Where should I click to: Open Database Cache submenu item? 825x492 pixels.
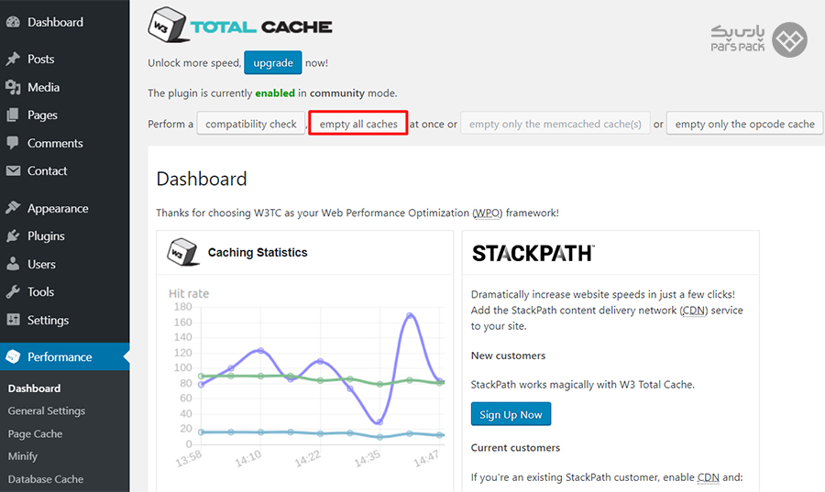click(46, 479)
